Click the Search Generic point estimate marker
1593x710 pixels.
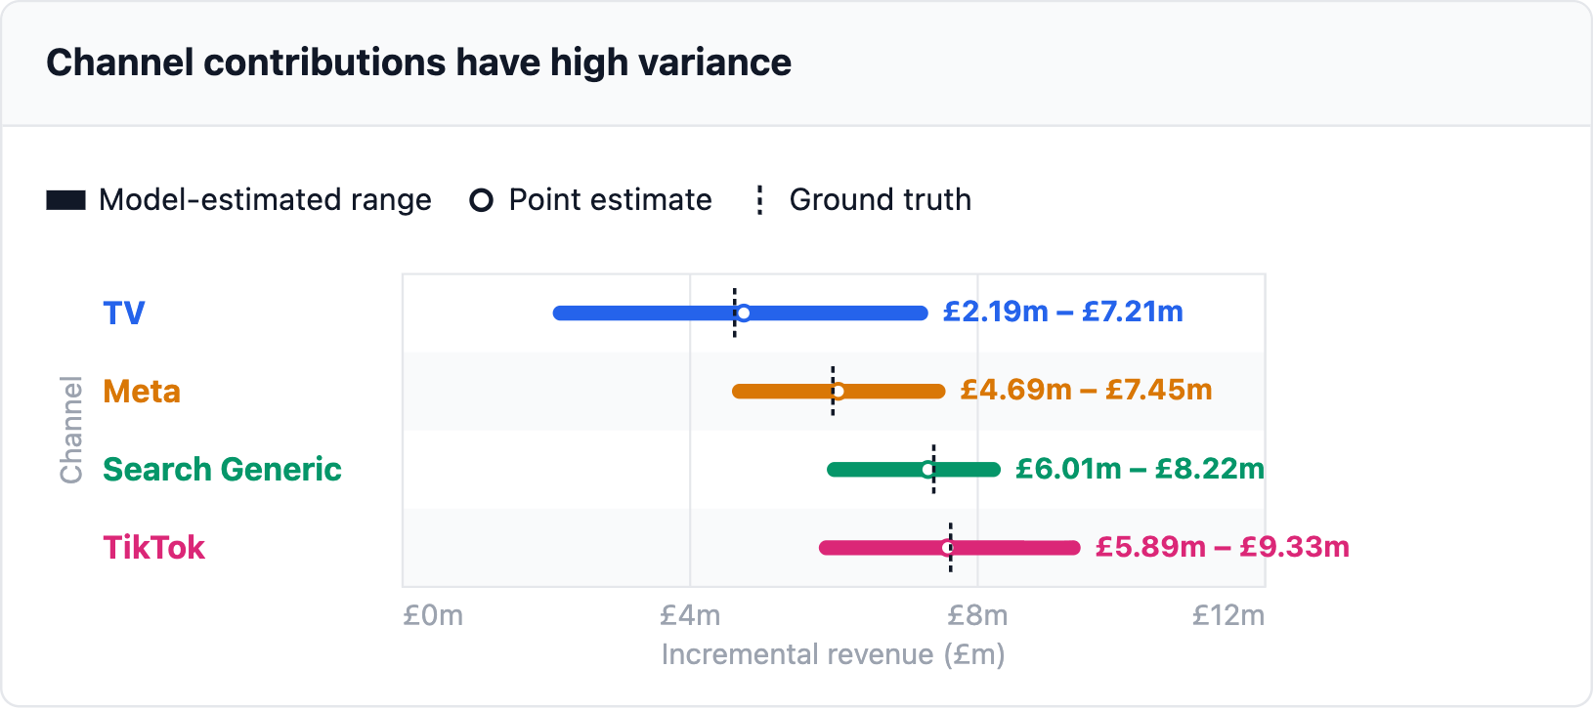click(x=928, y=470)
